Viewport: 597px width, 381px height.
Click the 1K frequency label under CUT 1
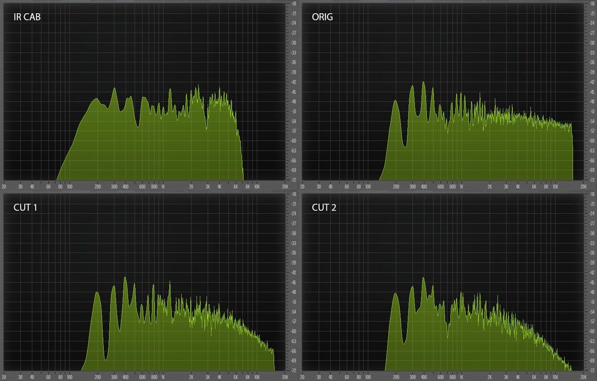(163, 377)
